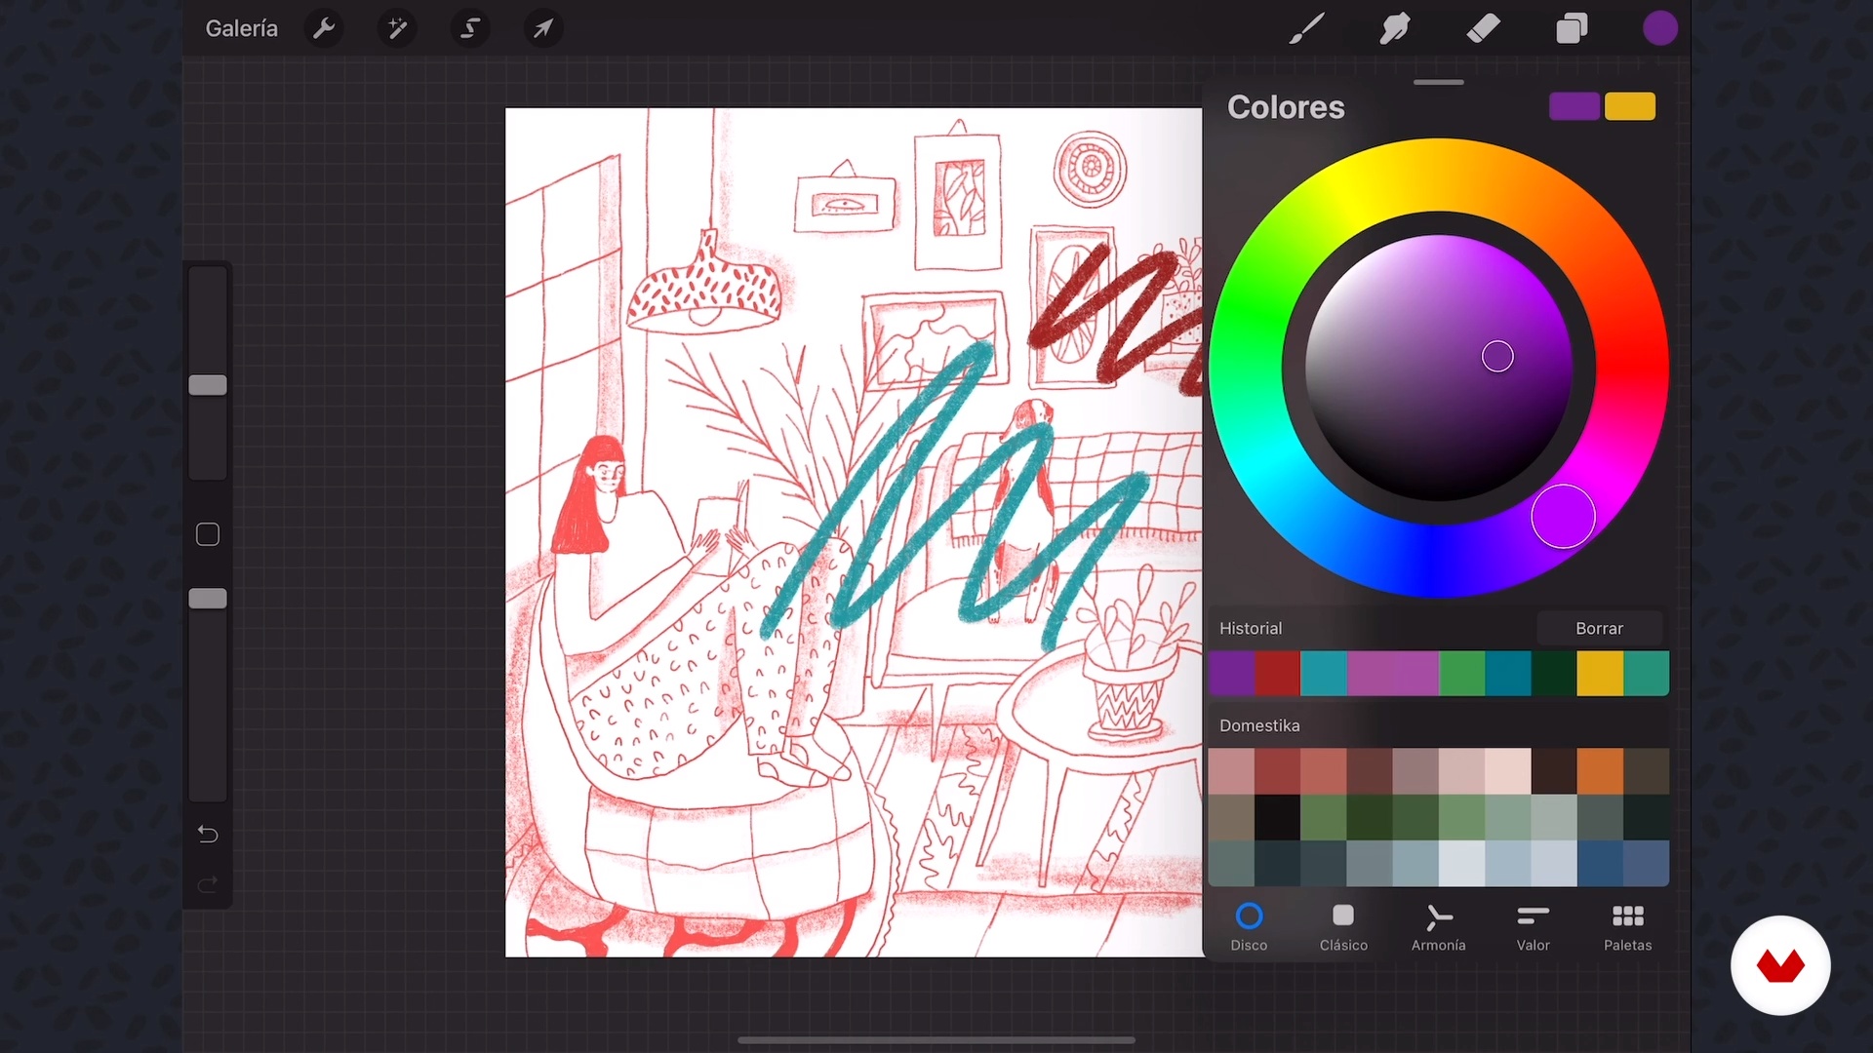Click the brush size slider handle

[208, 385]
